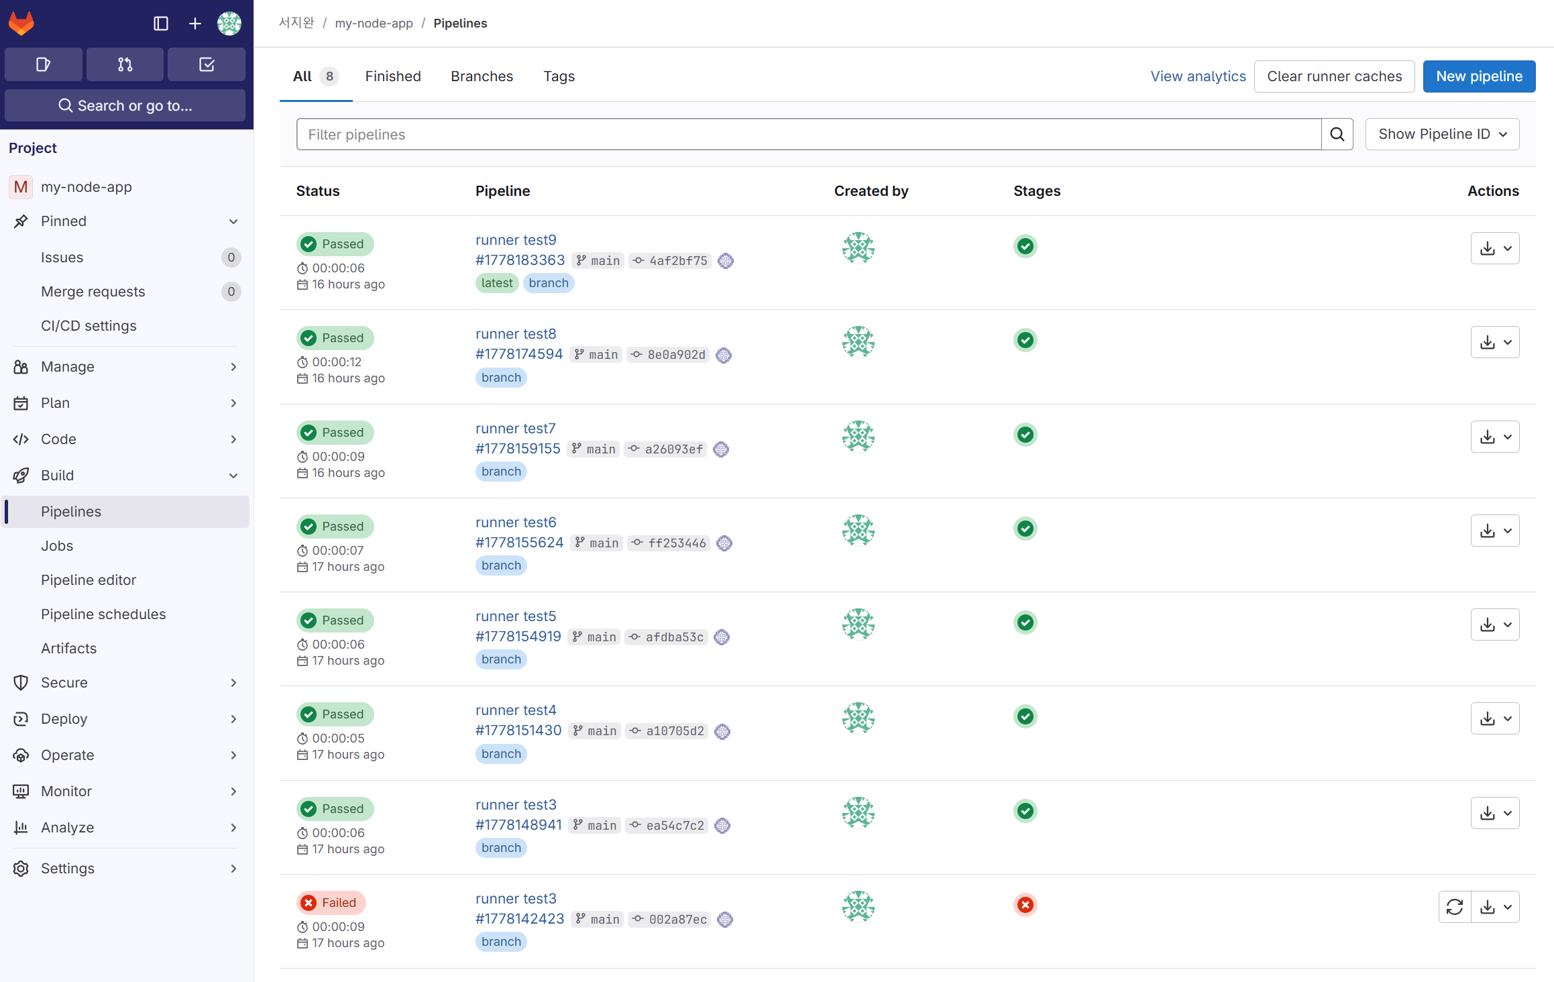
Task: Open the to-do list shortcut icon
Action: (x=207, y=64)
